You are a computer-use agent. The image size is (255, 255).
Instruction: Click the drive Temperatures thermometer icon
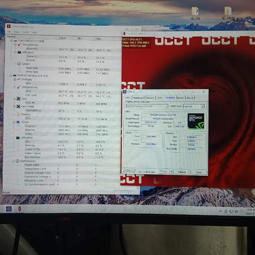coord(19,44)
